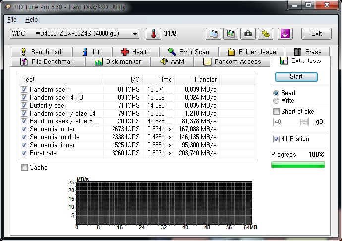Click the Transfer column header

(x=197, y=80)
